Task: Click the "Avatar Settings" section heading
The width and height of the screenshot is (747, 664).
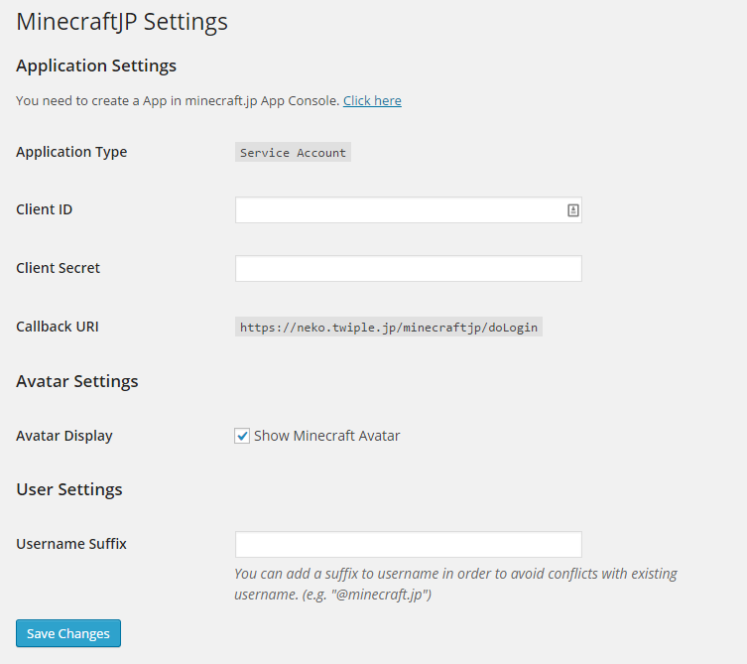Action: [x=77, y=381]
